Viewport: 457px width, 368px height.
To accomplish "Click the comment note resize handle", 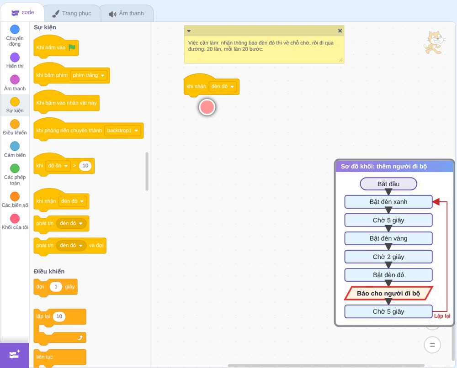I will [x=341, y=60].
